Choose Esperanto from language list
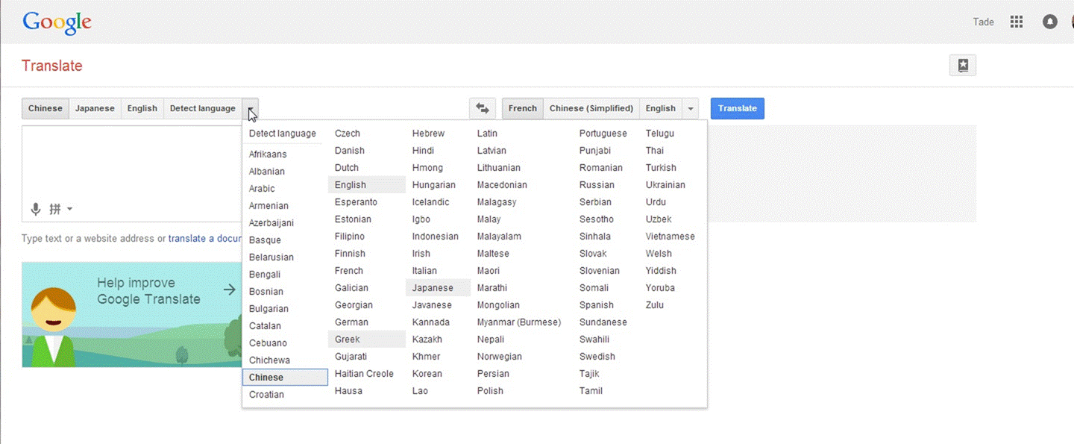Image resolution: width=1074 pixels, height=444 pixels. pos(356,202)
